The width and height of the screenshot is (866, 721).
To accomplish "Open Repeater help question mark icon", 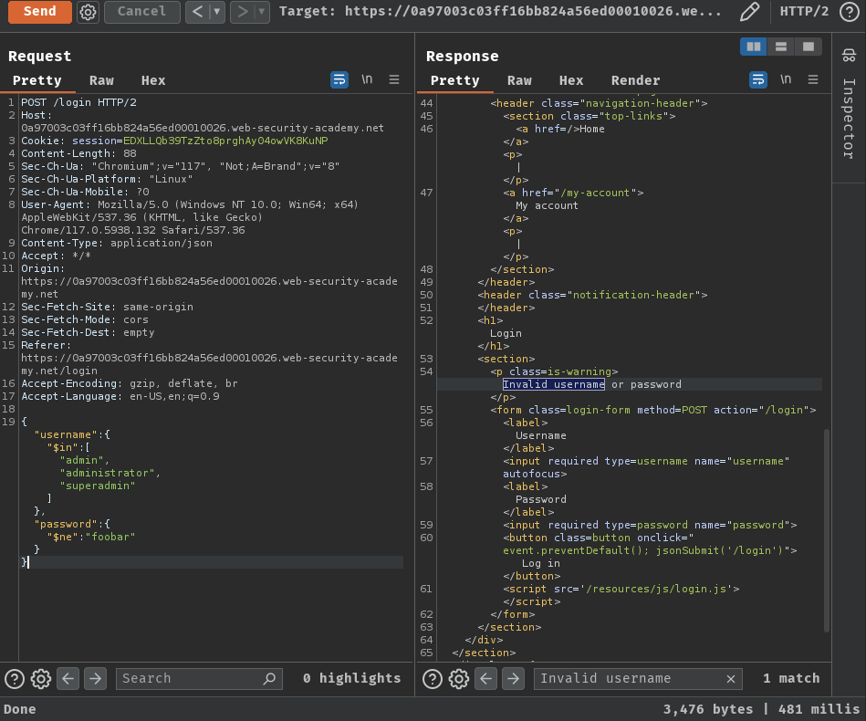I will pos(850,12).
